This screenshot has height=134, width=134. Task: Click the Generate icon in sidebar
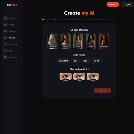(x=6, y=44)
